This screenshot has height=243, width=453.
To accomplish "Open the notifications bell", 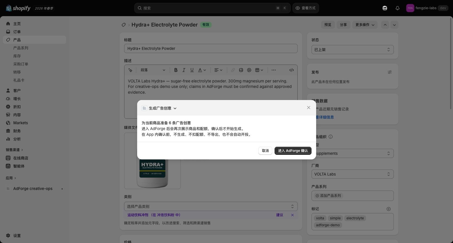I will [398, 8].
